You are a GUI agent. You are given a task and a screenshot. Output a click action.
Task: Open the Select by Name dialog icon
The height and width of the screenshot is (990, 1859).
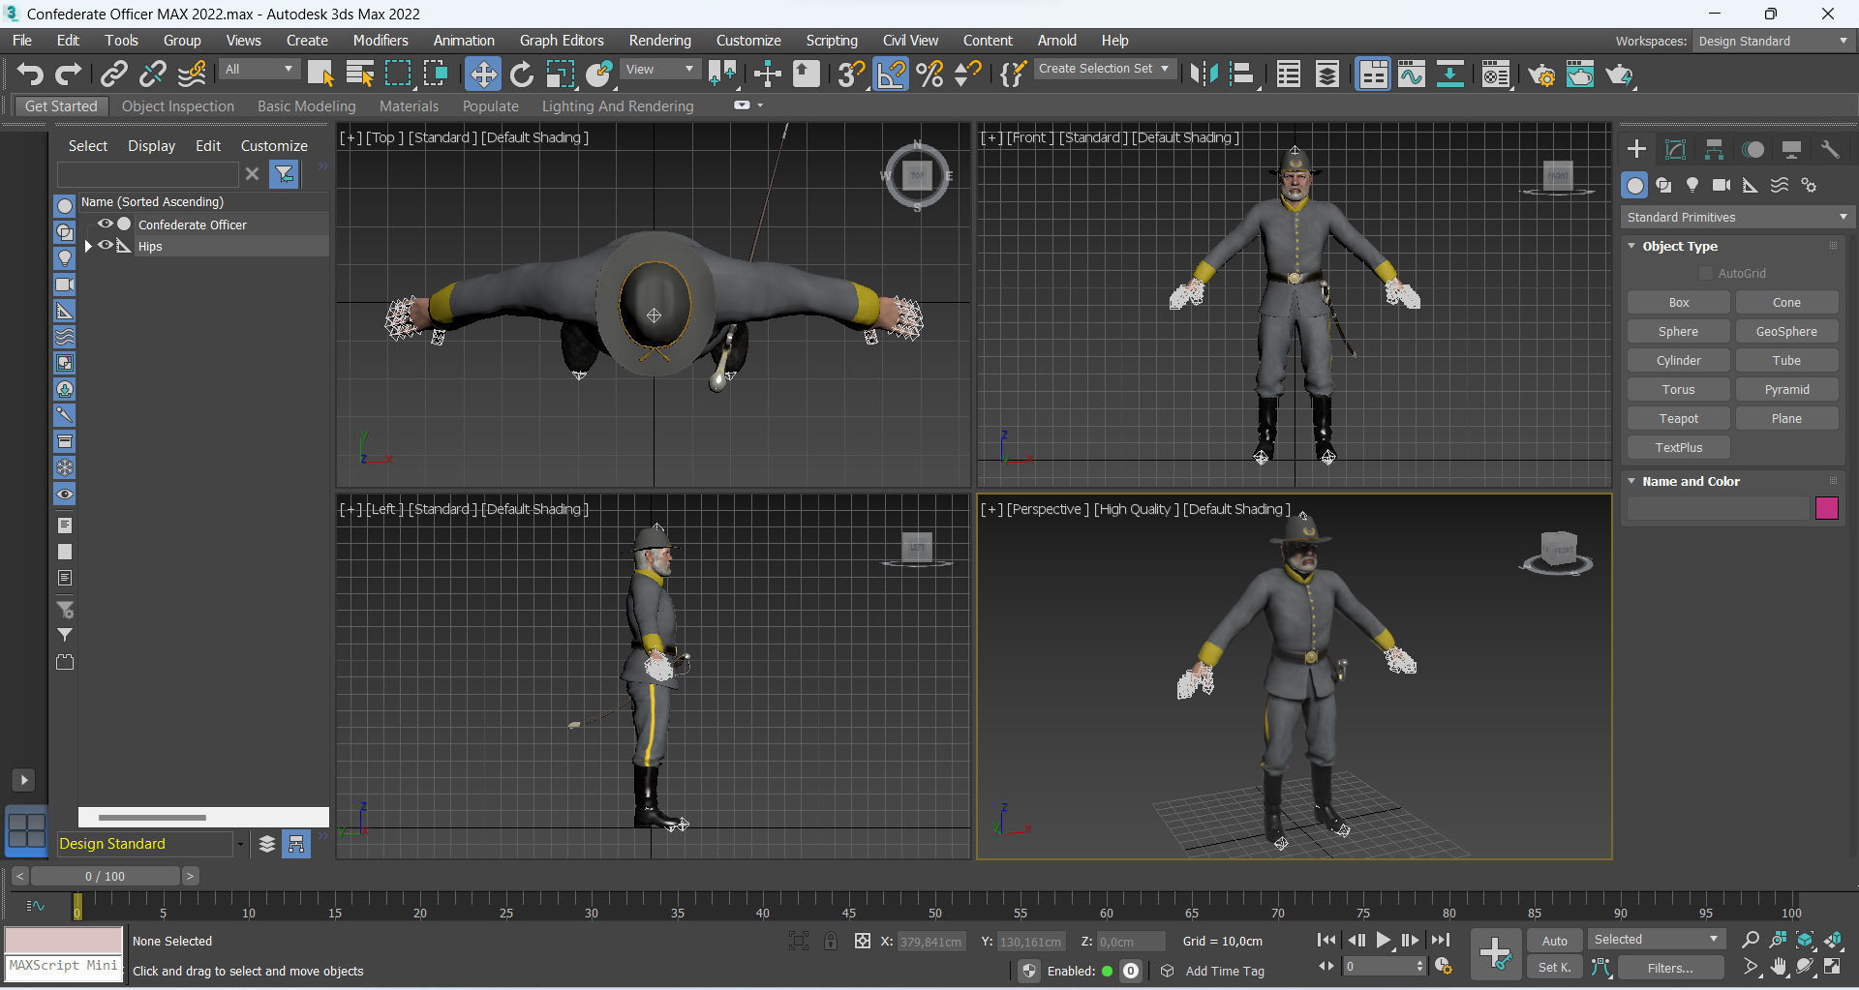point(359,75)
